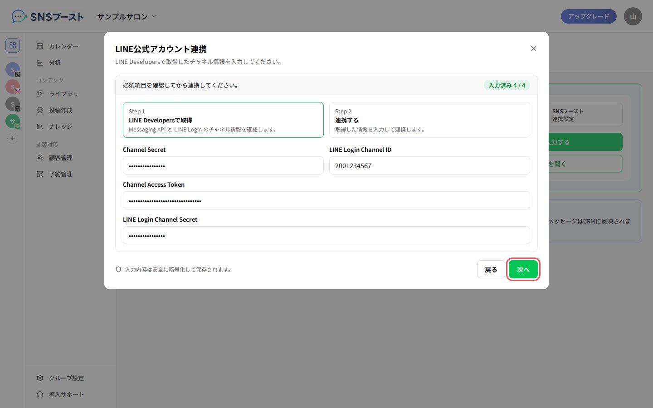Switch to Step 1 LINE Developersで取得

223,120
